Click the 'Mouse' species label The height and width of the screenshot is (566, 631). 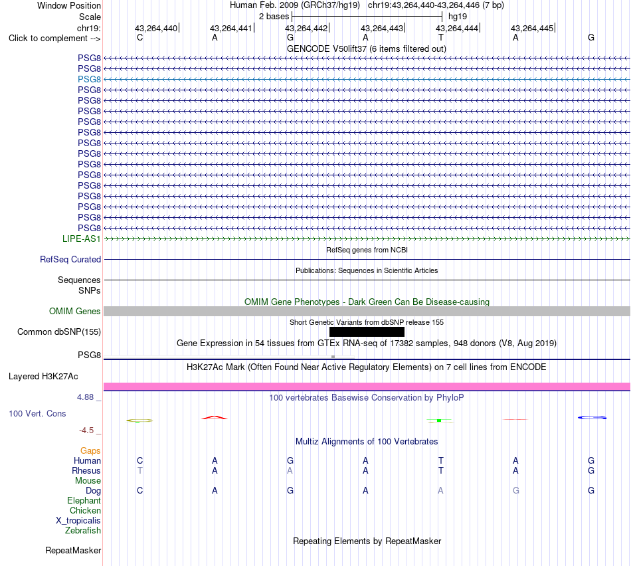(88, 481)
